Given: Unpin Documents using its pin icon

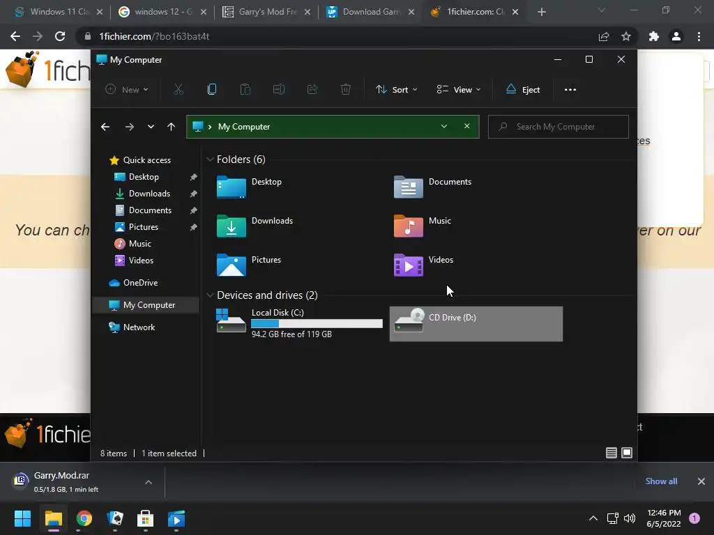Looking at the screenshot, I should [194, 210].
